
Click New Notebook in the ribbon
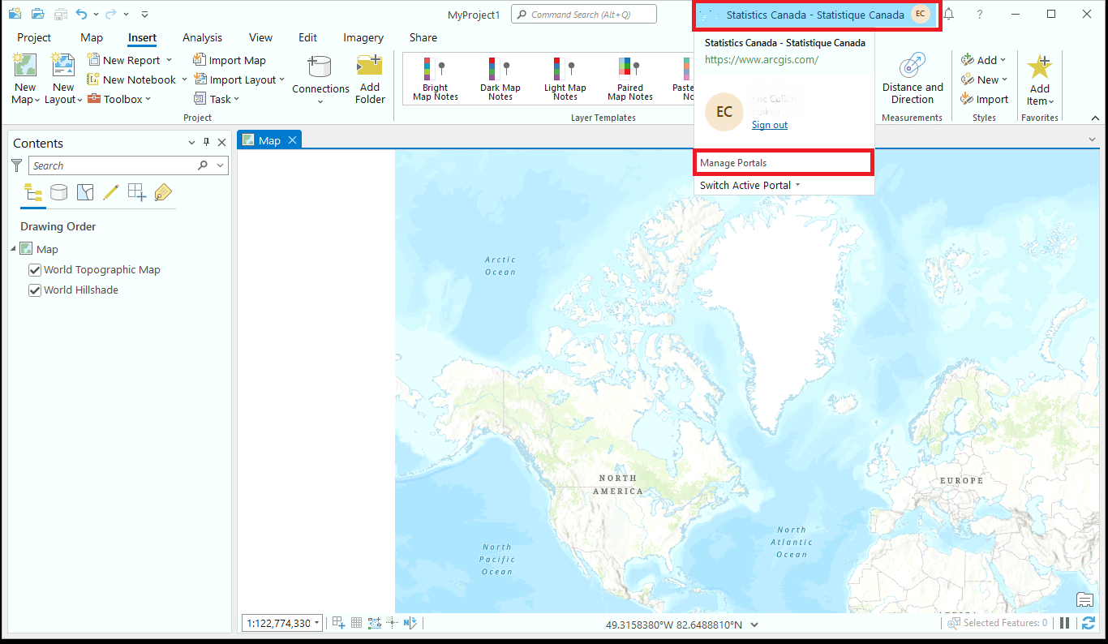[x=137, y=79]
